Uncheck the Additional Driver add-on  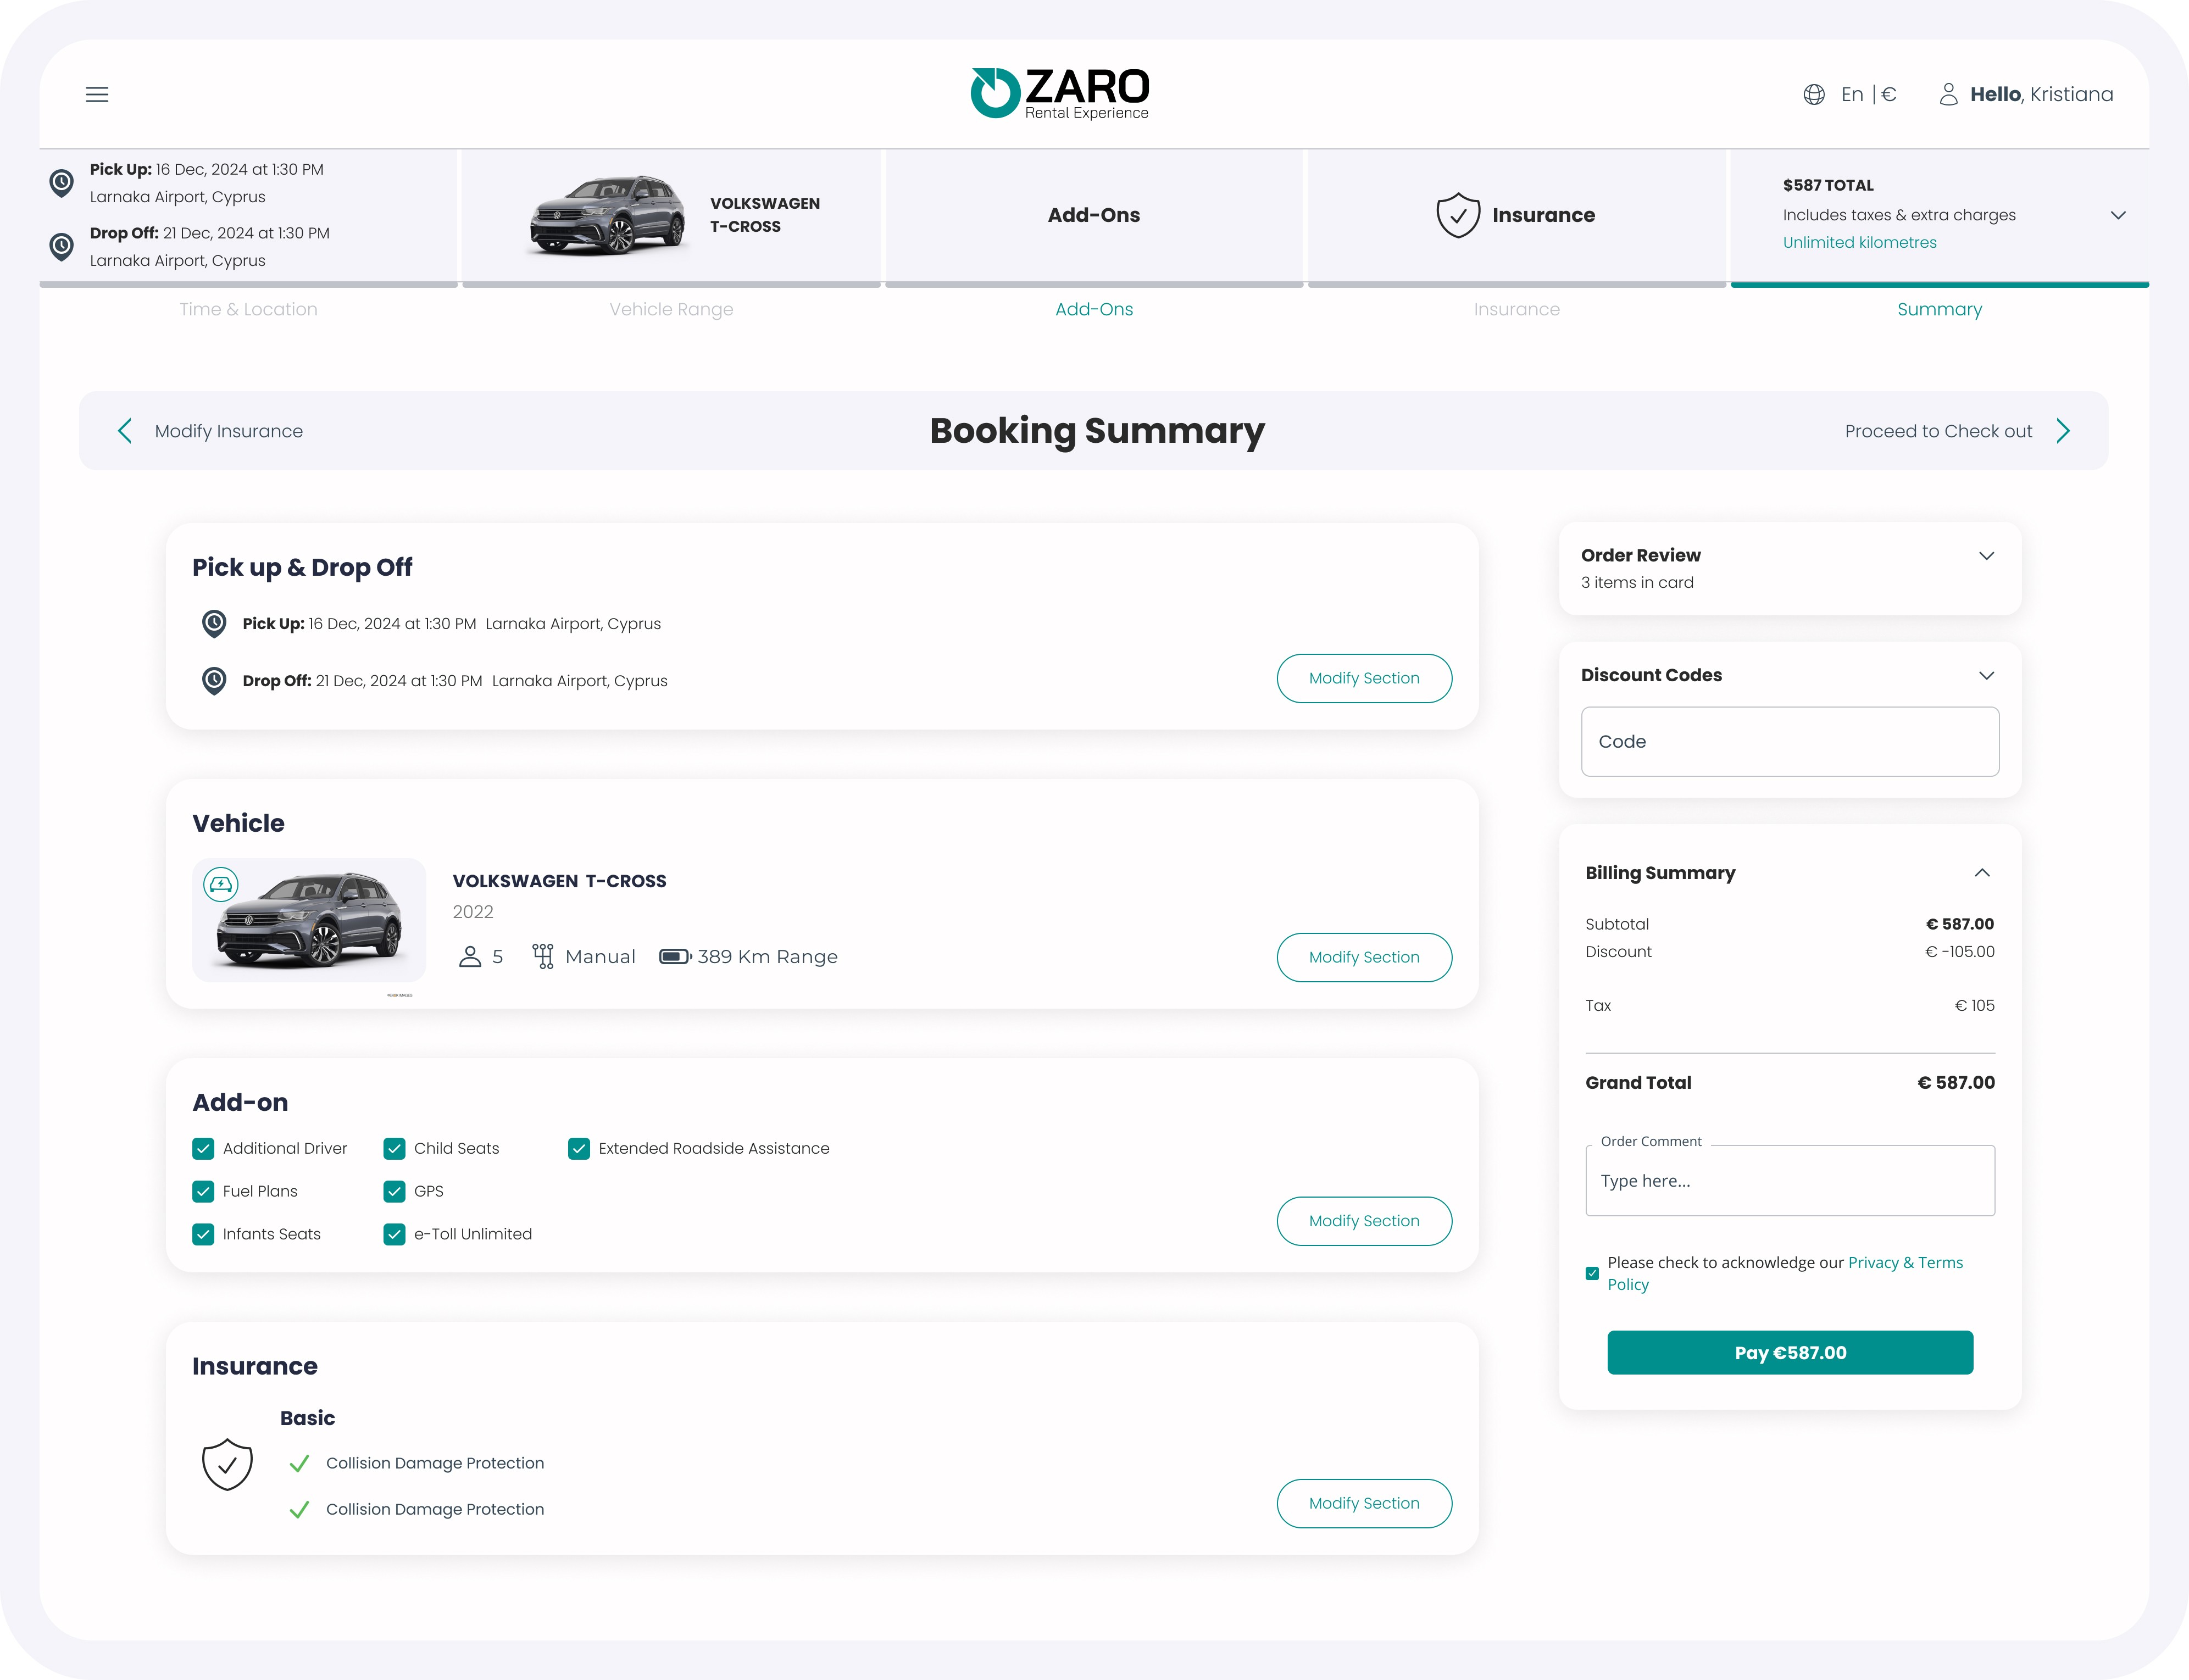203,1148
